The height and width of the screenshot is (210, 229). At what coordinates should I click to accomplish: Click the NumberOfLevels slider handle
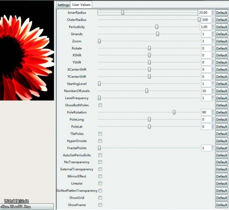147,91
